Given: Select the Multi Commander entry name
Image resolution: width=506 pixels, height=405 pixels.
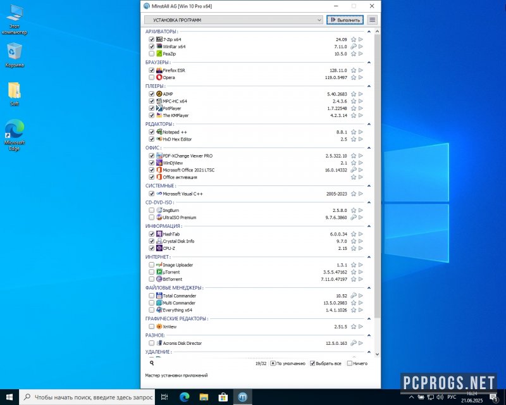Looking at the screenshot, I should point(179,303).
